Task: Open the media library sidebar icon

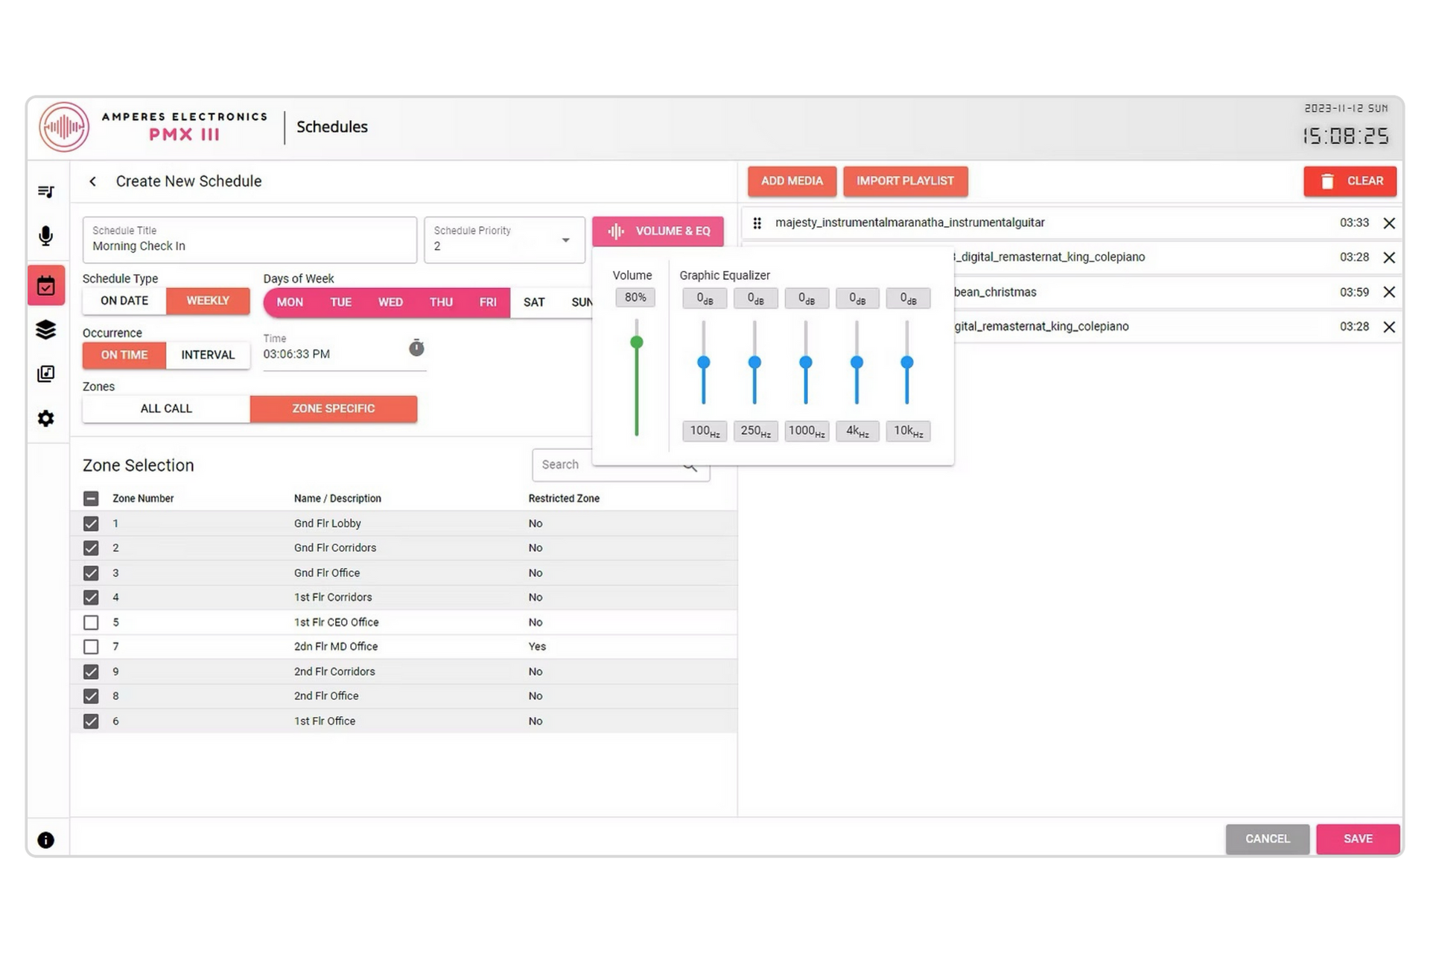Action: pos(46,374)
